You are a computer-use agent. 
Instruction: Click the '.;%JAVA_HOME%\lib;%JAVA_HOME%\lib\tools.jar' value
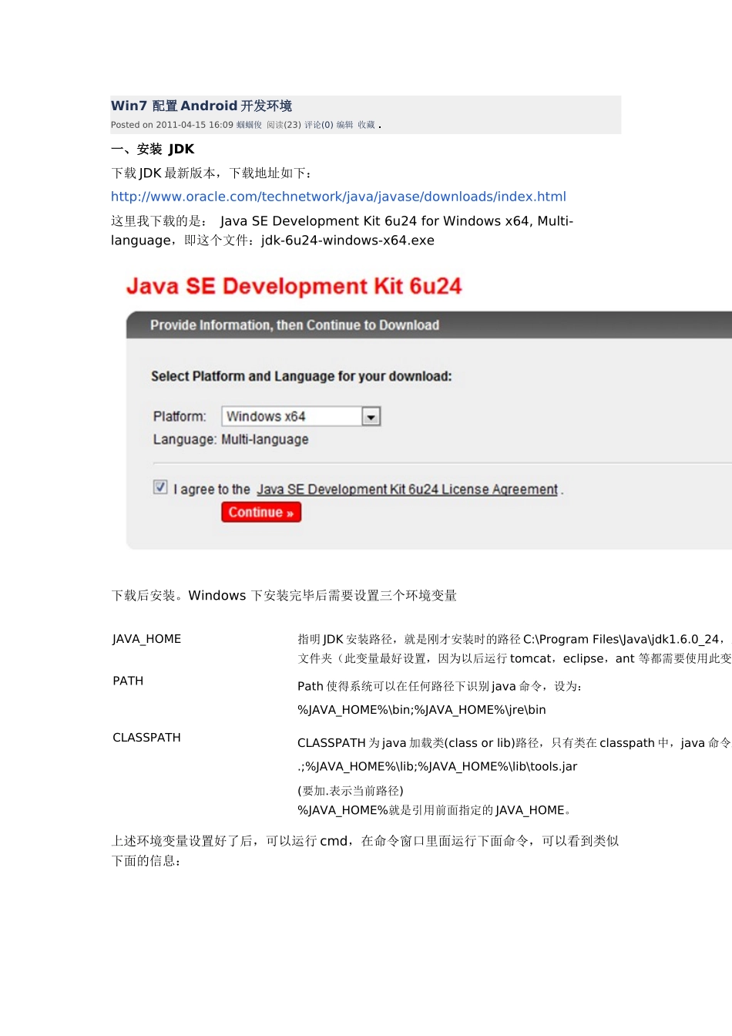tap(437, 767)
